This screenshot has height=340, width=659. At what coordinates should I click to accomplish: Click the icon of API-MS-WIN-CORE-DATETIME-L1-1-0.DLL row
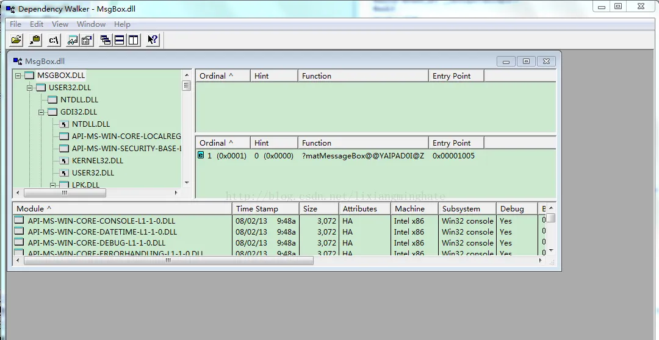19,231
